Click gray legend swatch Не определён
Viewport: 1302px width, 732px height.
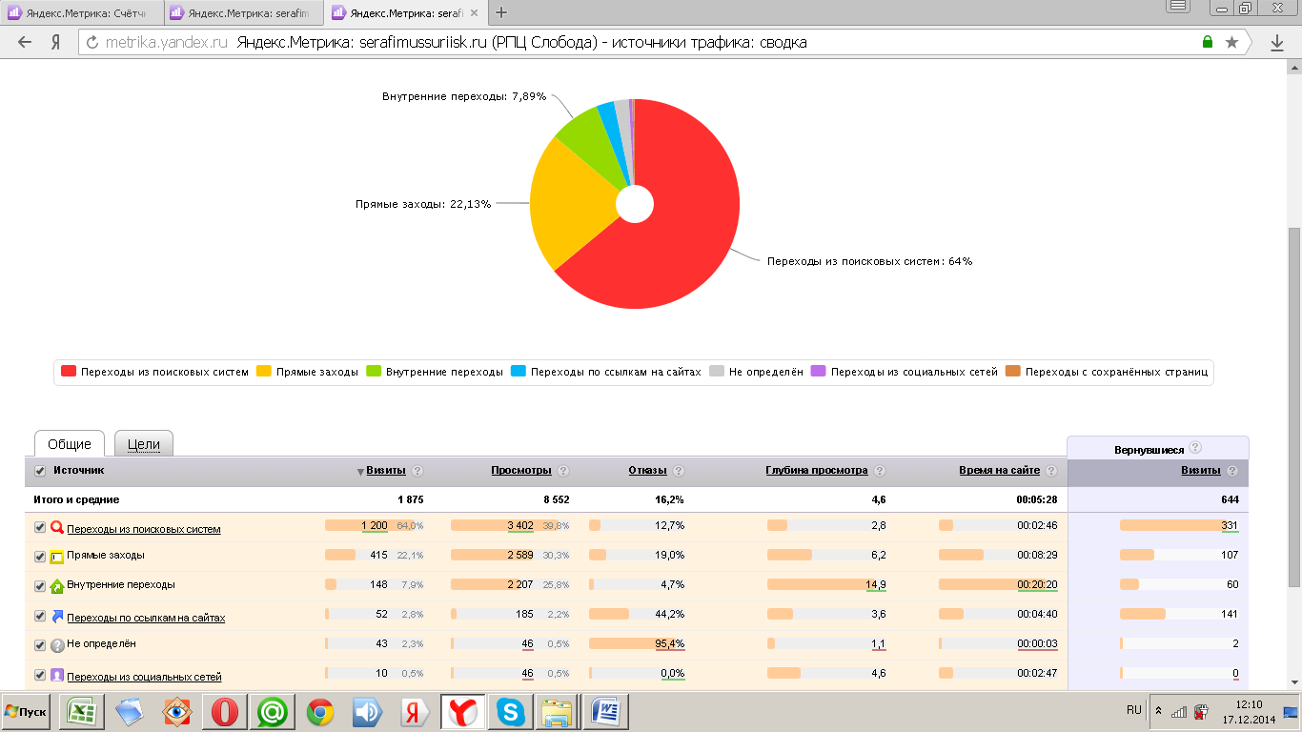(x=717, y=372)
